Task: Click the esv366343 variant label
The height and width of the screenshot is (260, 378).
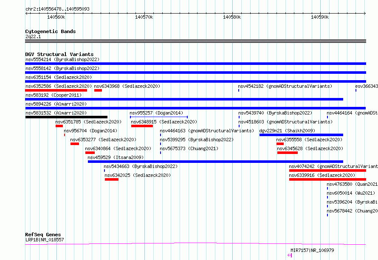Action: point(367,86)
